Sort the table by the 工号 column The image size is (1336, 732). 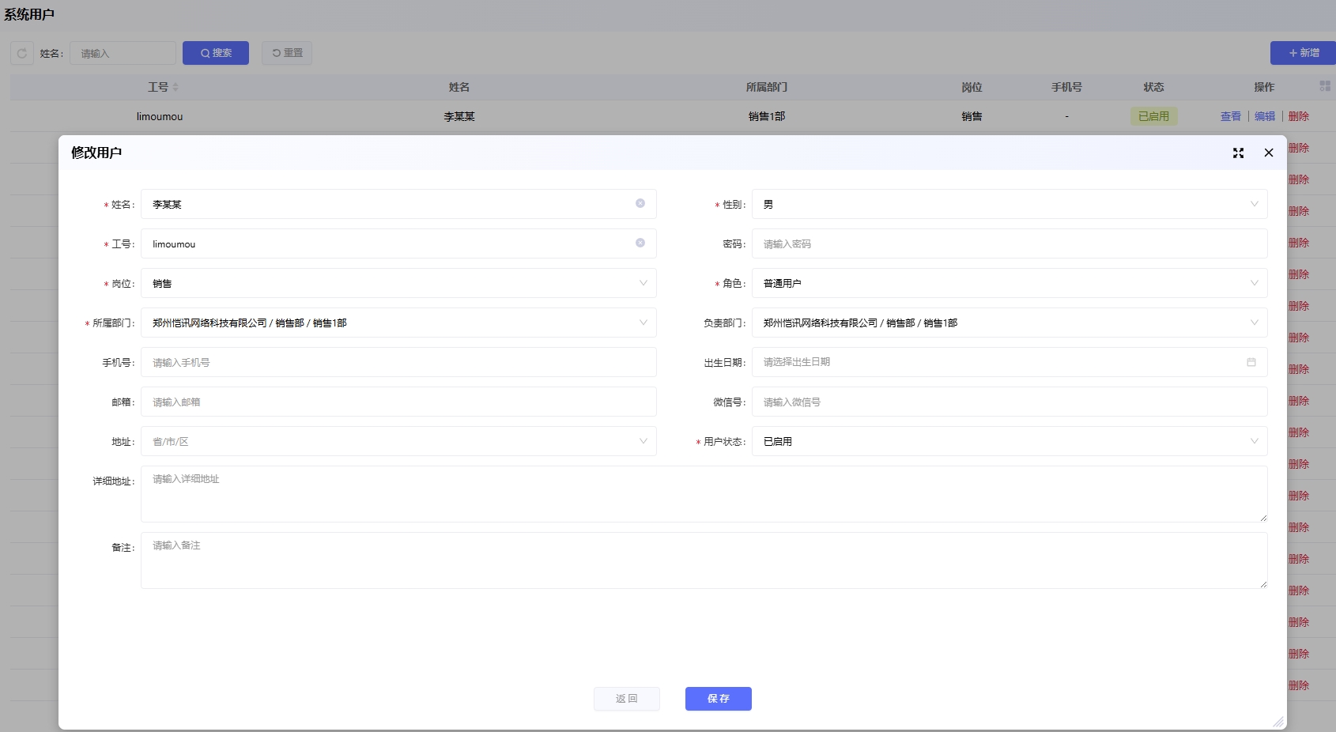175,87
